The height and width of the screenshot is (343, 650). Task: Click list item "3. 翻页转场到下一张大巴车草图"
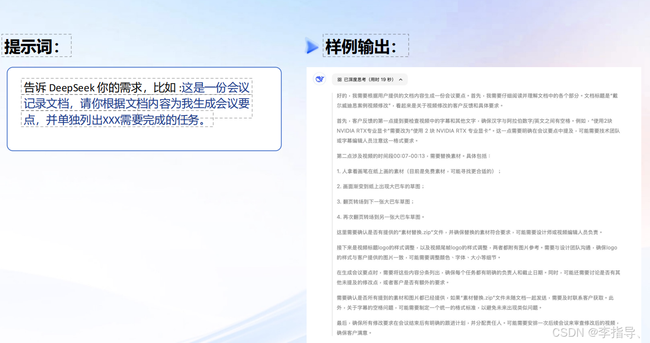pos(375,201)
